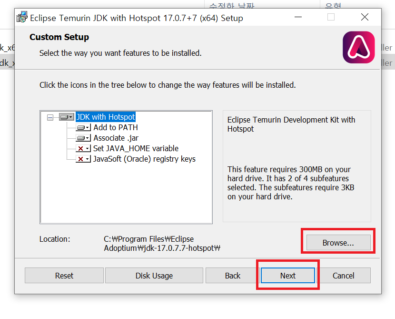Click the Reset button
Screen dimensions: 395x319
click(64, 275)
